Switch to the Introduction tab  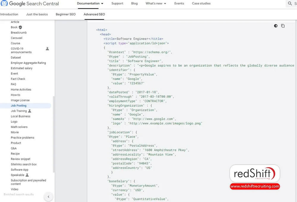tap(9, 14)
